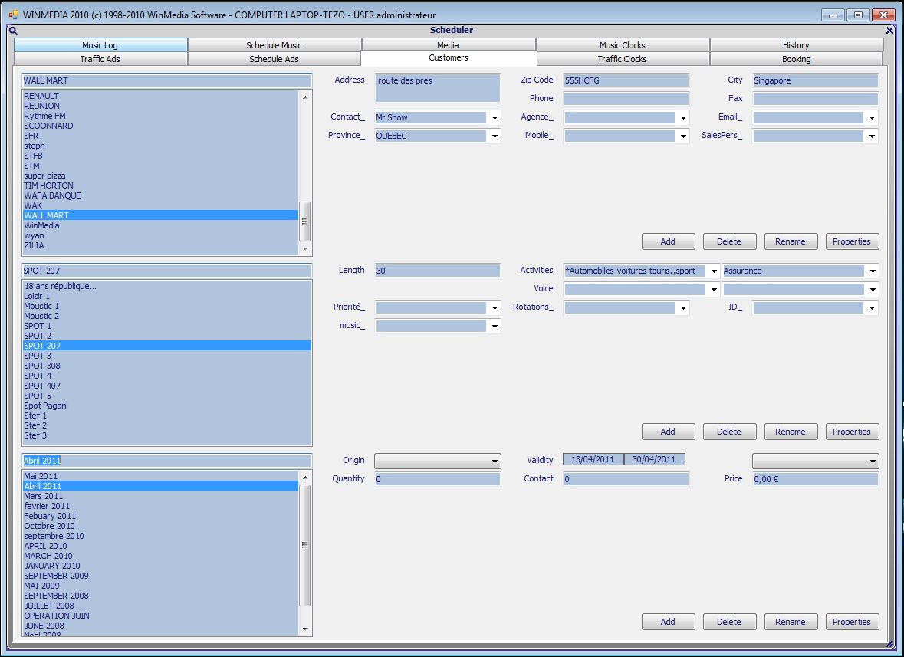
Task: Open the Booking tab
Action: pos(796,59)
